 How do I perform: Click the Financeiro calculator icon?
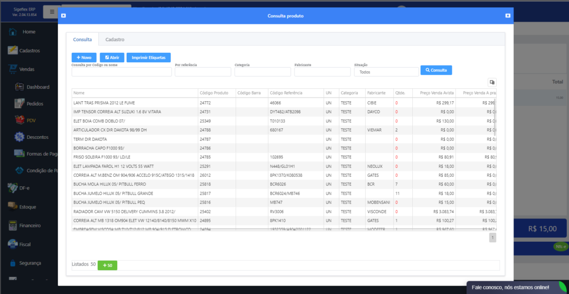coord(12,226)
